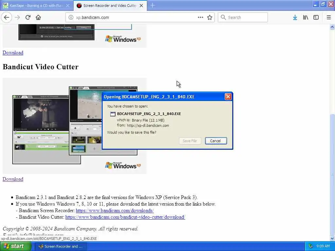Click the Forward arrow button
Viewport: 335px width, 251px height.
pos(17,17)
